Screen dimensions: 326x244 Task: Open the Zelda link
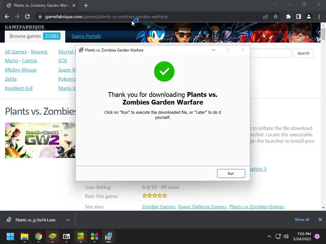click(x=11, y=79)
